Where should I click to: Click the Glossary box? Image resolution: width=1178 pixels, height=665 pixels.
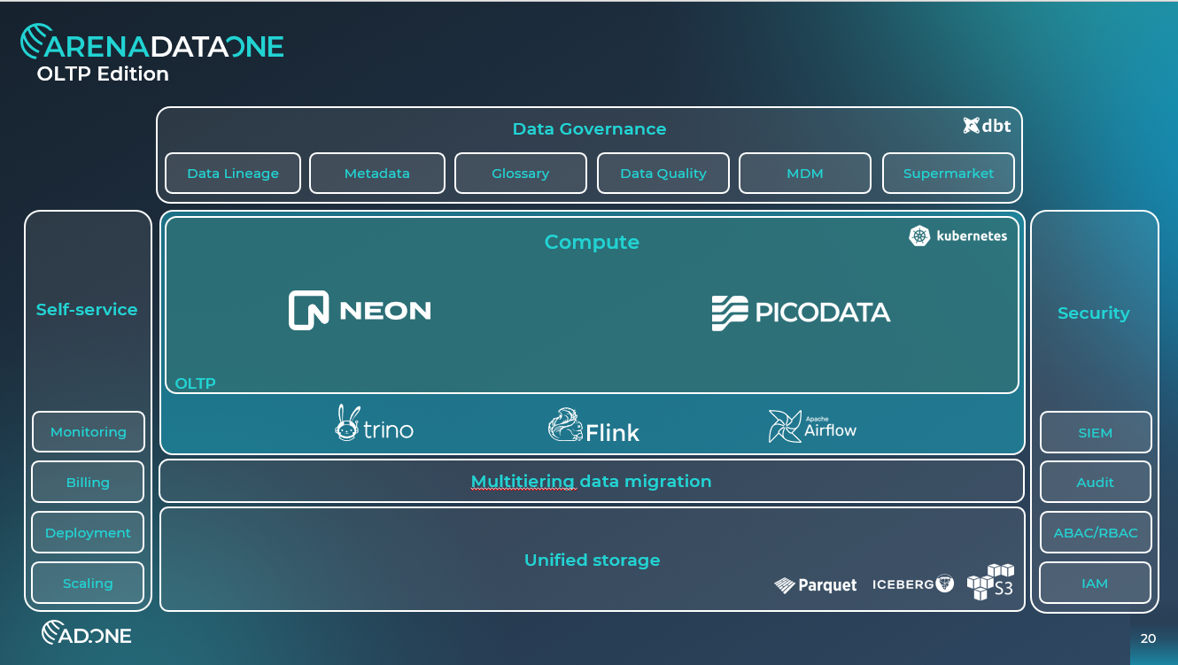coord(521,174)
